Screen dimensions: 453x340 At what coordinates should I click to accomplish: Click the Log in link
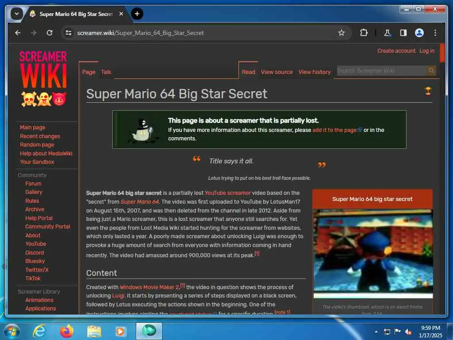point(427,51)
